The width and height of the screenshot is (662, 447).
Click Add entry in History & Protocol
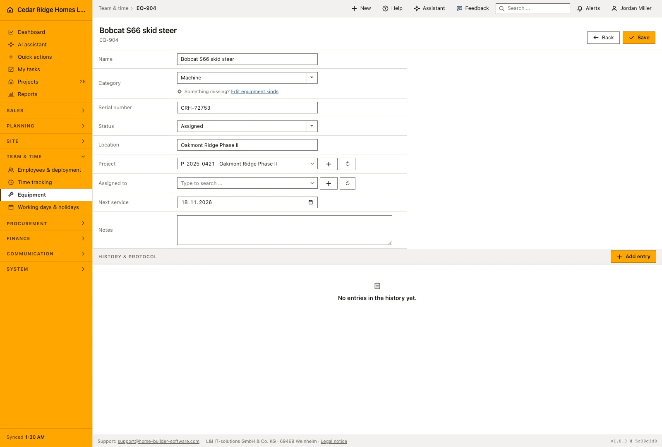tap(633, 257)
